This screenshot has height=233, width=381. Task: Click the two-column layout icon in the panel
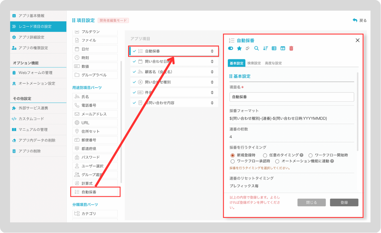click(283, 48)
